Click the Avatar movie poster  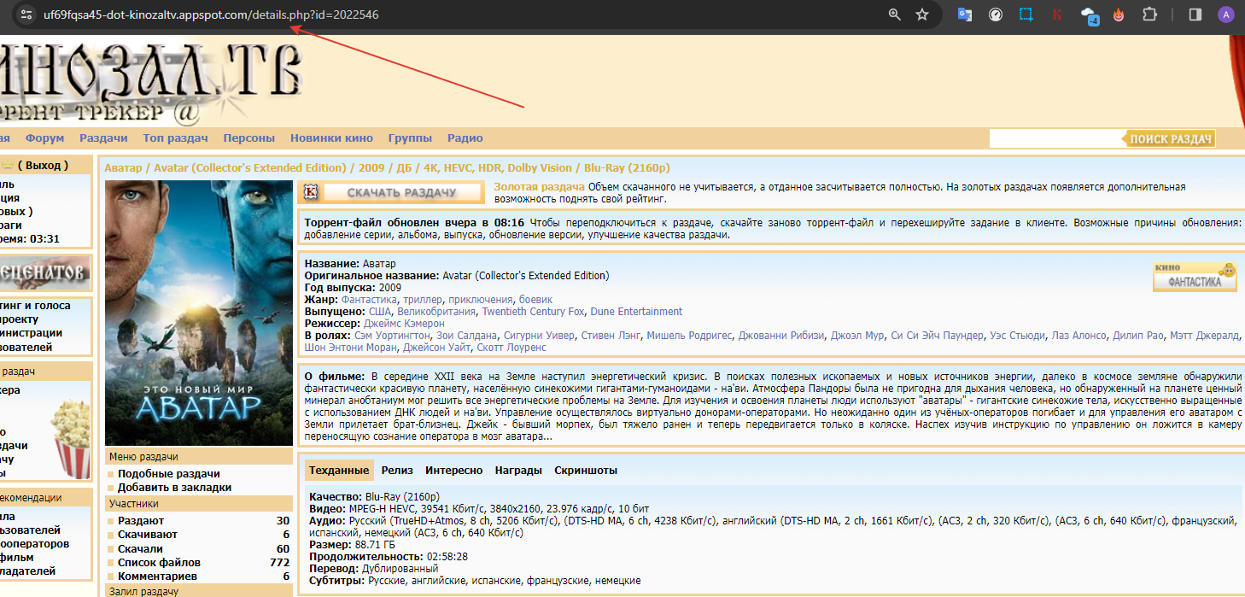point(199,313)
